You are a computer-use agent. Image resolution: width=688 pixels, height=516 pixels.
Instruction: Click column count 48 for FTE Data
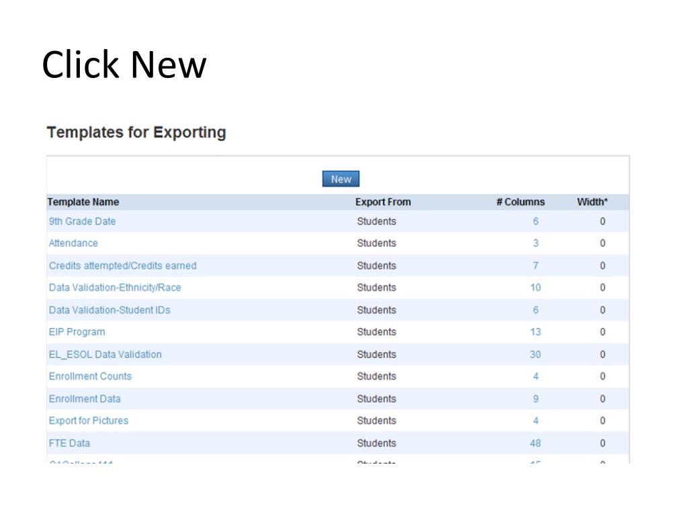click(535, 443)
